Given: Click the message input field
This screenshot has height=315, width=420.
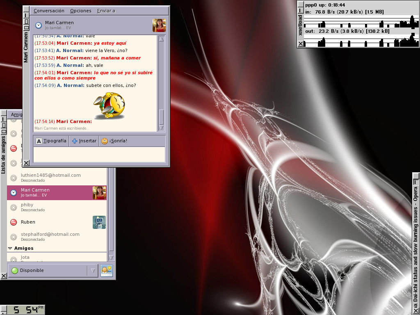Looking at the screenshot, I should pyautogui.click(x=99, y=155).
